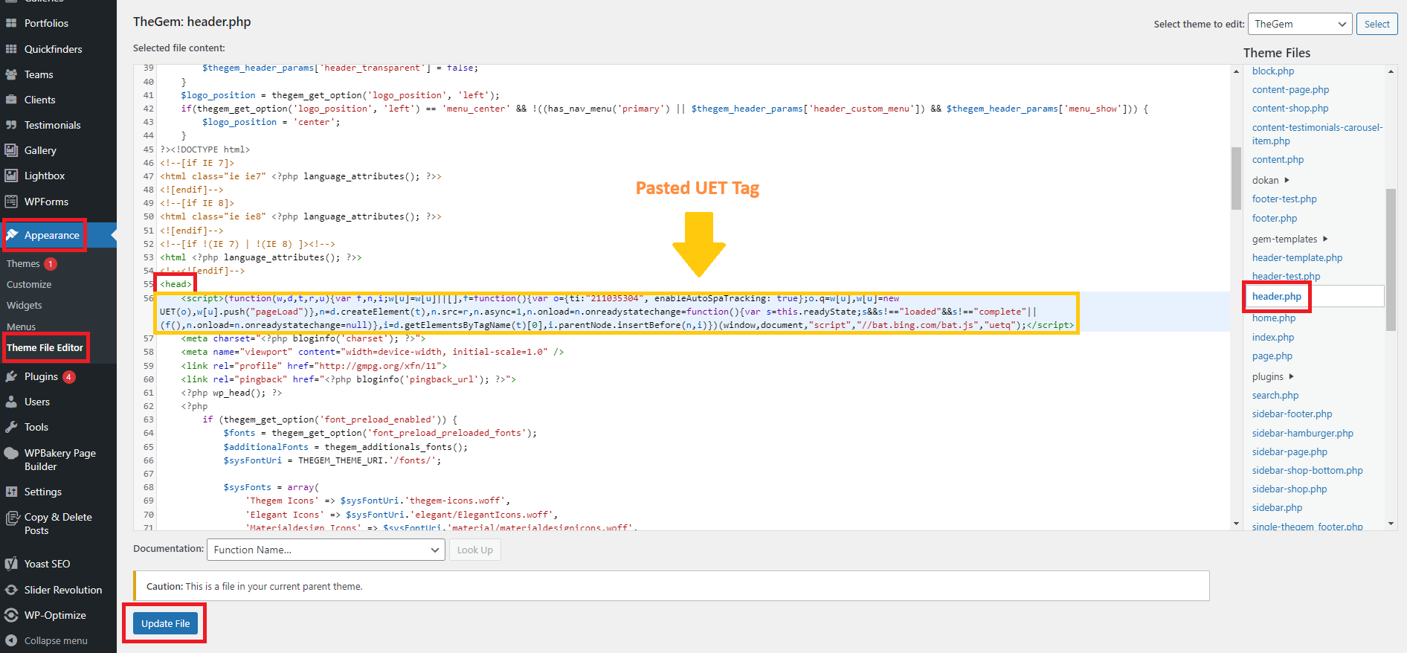Go to the Themes submenu
The height and width of the screenshot is (653, 1407).
[x=23, y=264]
